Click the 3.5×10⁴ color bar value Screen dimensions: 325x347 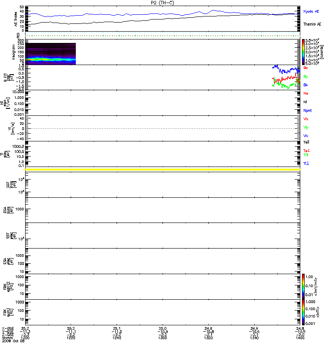coord(312,40)
